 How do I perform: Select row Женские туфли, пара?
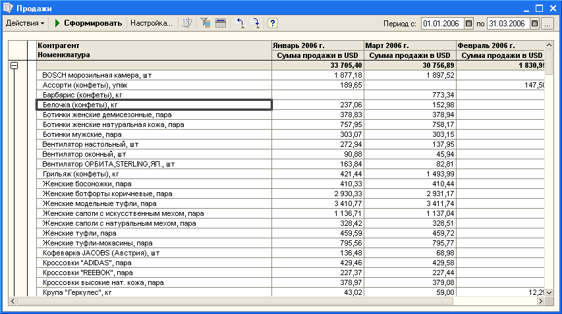tap(154, 233)
